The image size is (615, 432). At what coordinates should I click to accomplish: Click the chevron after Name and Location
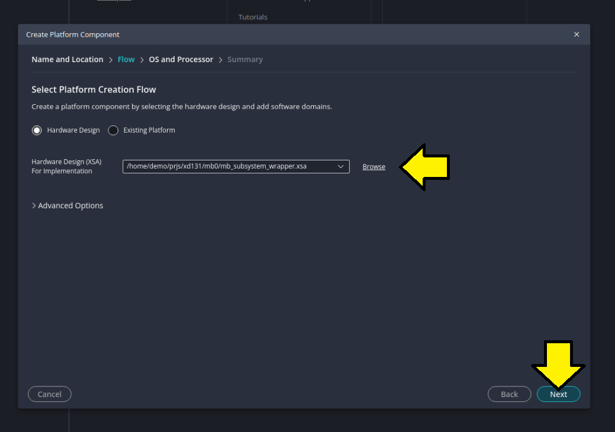(x=111, y=59)
